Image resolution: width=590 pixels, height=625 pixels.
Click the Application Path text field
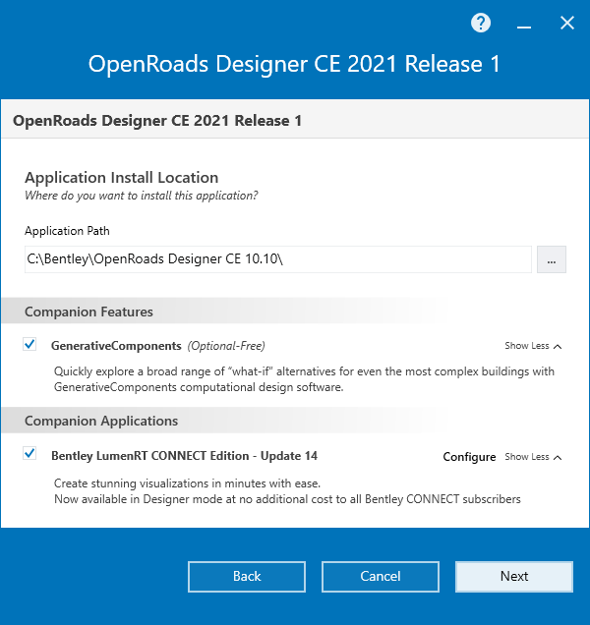[278, 259]
